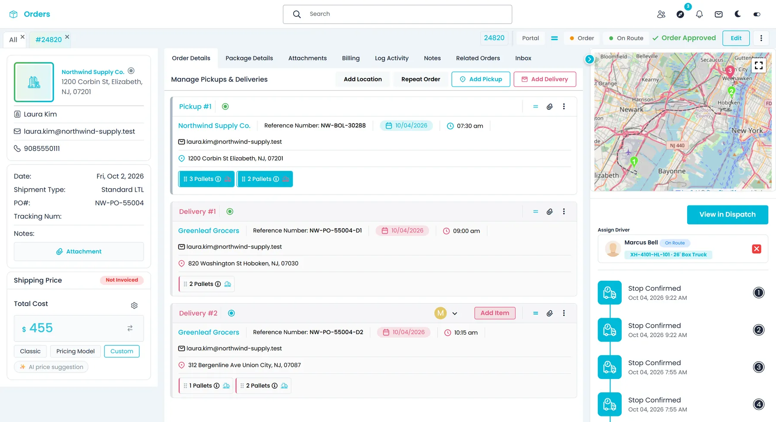Select the Classic pricing option

30,351
